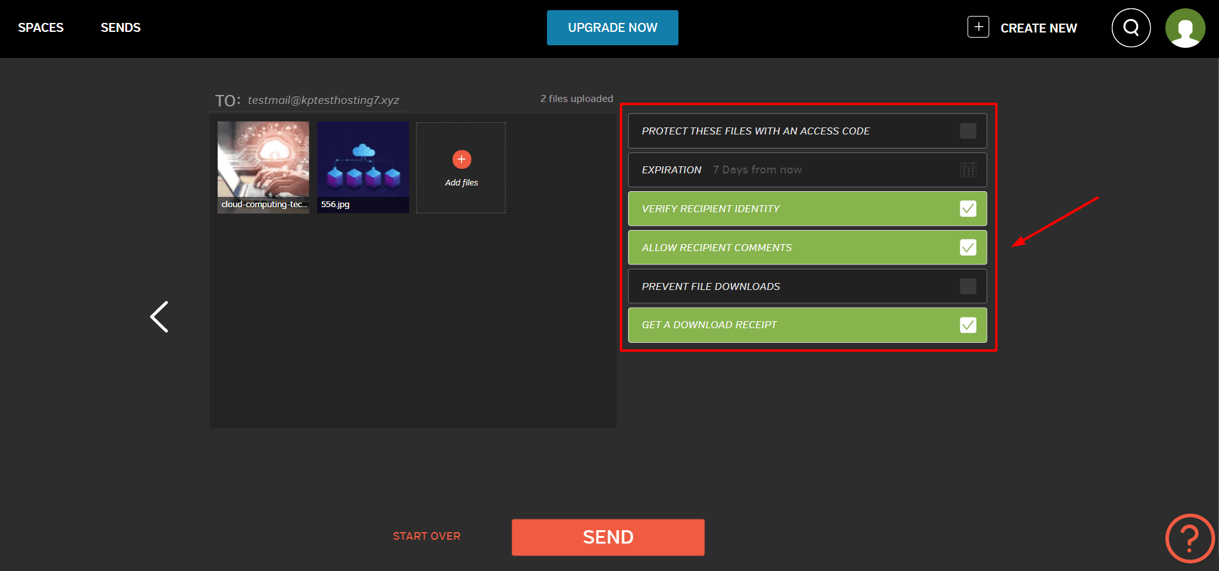Uncheck Verify Recipient Identity checkbox
Screen dimensions: 1219x571
(968, 208)
